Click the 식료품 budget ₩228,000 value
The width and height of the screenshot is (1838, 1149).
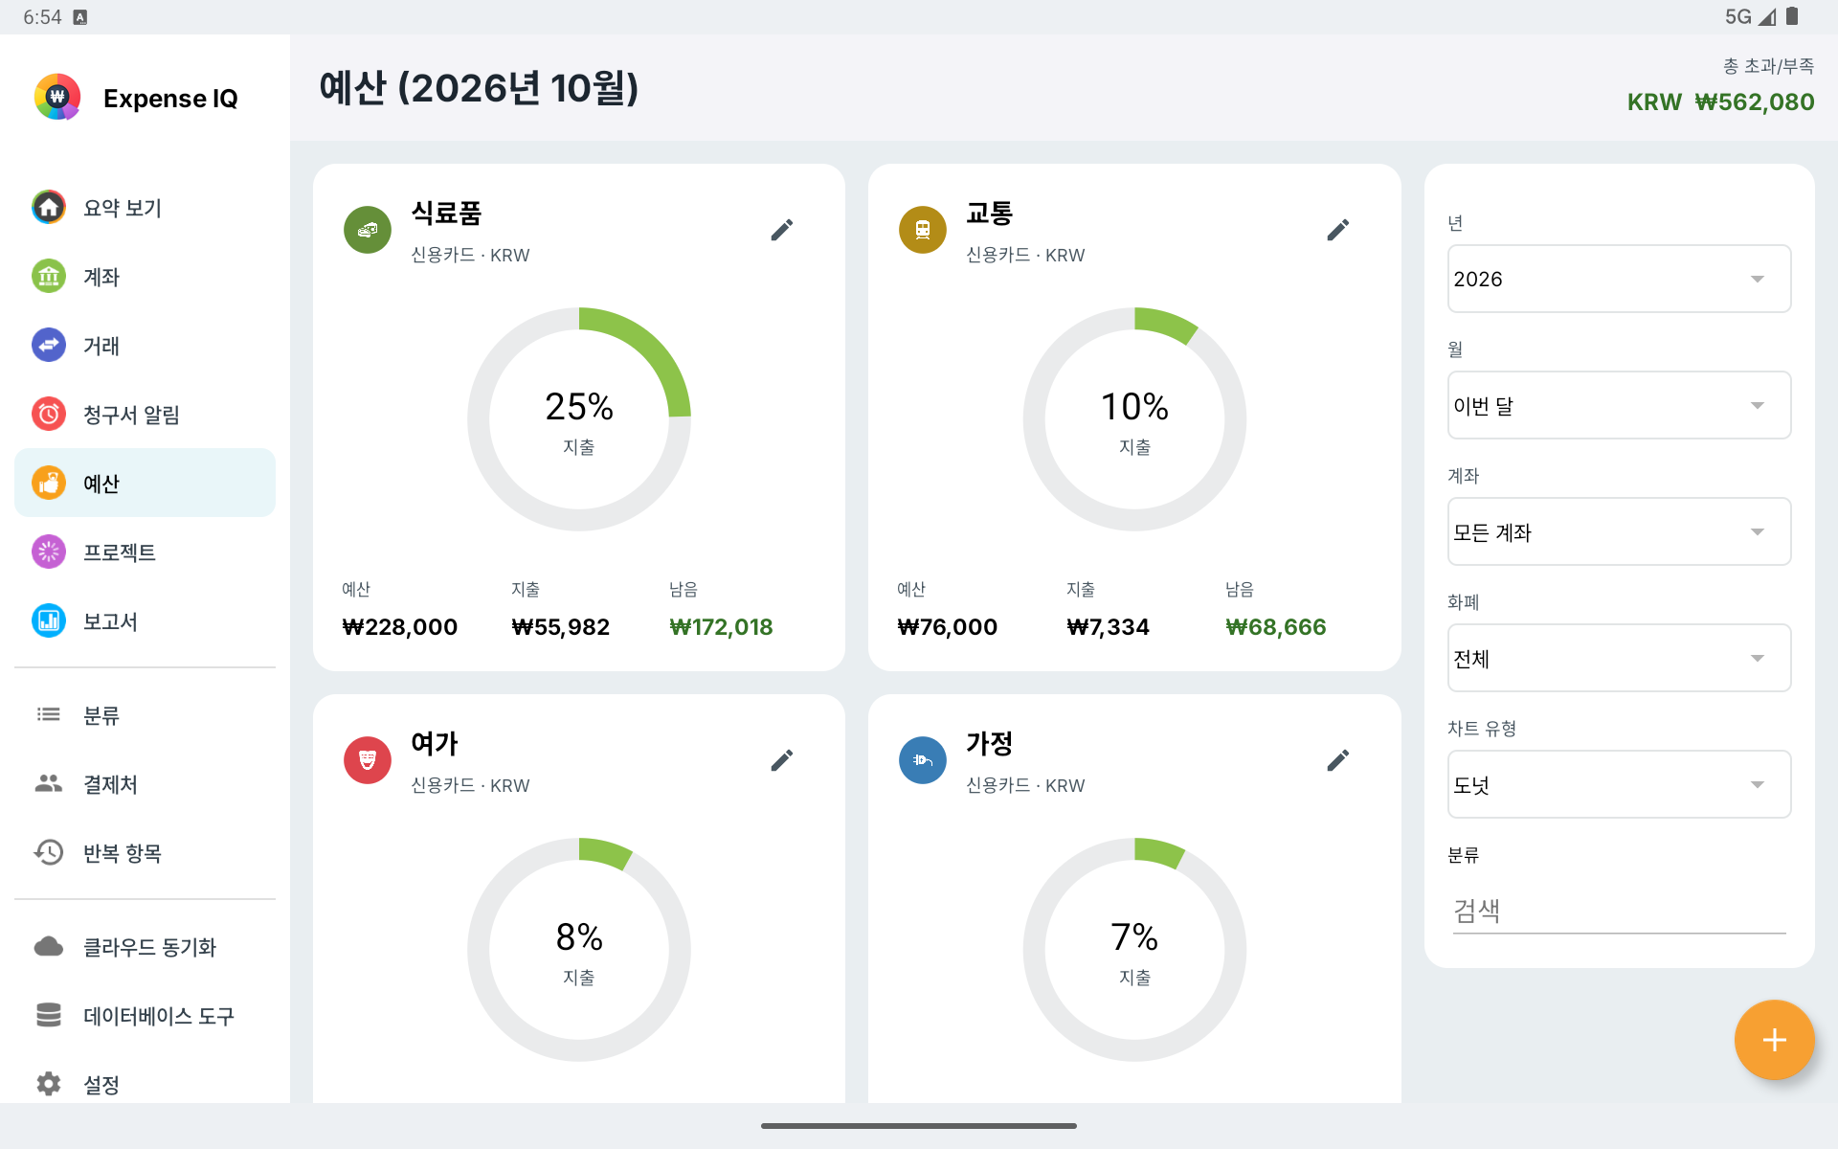click(399, 627)
